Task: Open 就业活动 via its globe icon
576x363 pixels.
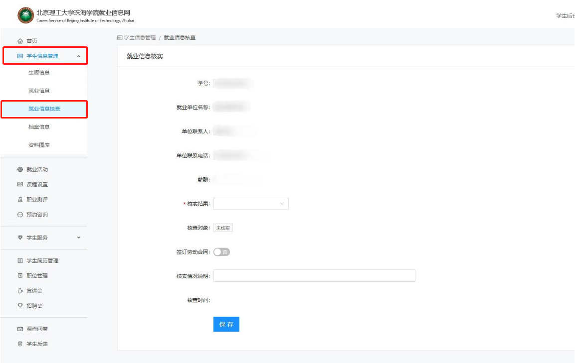Action: (18, 169)
